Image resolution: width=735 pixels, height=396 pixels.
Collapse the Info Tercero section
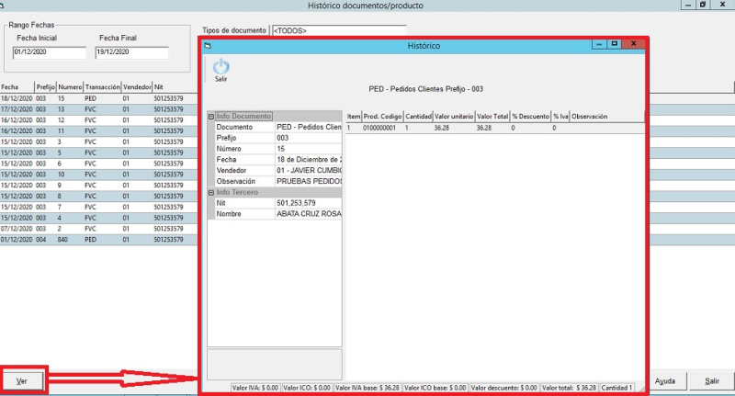[211, 193]
